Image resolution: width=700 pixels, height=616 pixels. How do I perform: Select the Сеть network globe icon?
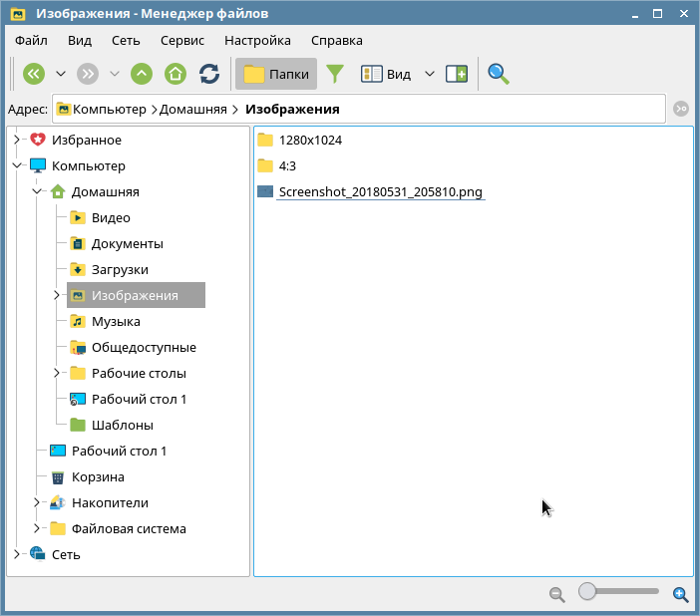tap(38, 554)
